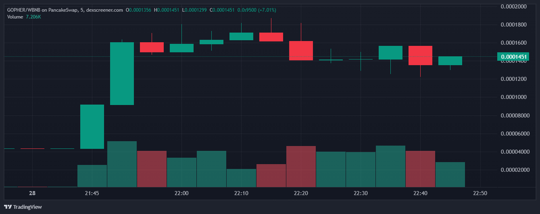
Task: Click the 22:40 time axis label
Action: coord(420,193)
